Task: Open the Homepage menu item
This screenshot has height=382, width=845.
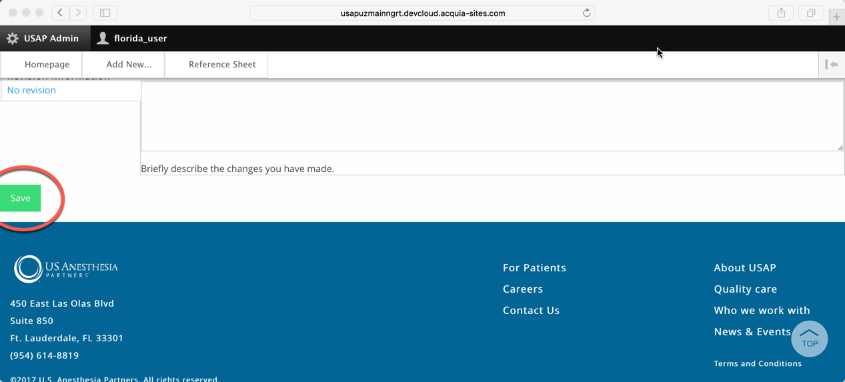Action: point(47,65)
